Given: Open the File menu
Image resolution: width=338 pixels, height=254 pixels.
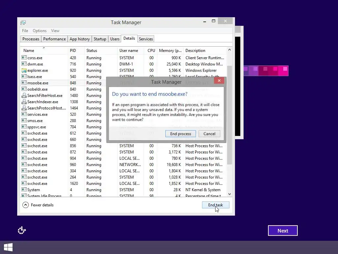Looking at the screenshot, I should click(25, 31).
